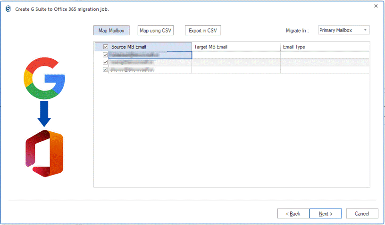Proceed with the Next button
Screen dimensions: 385x225
(326, 214)
